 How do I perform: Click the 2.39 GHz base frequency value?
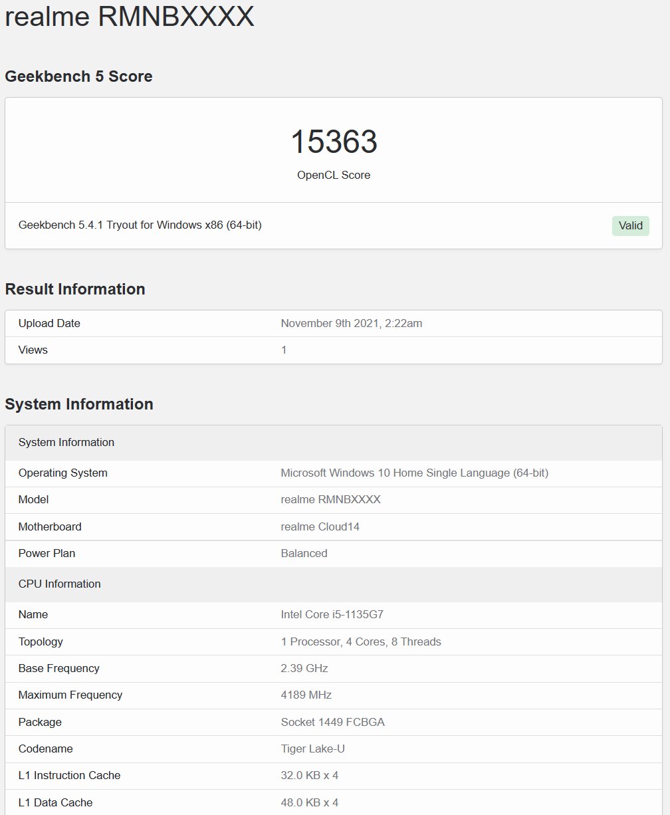(x=304, y=669)
